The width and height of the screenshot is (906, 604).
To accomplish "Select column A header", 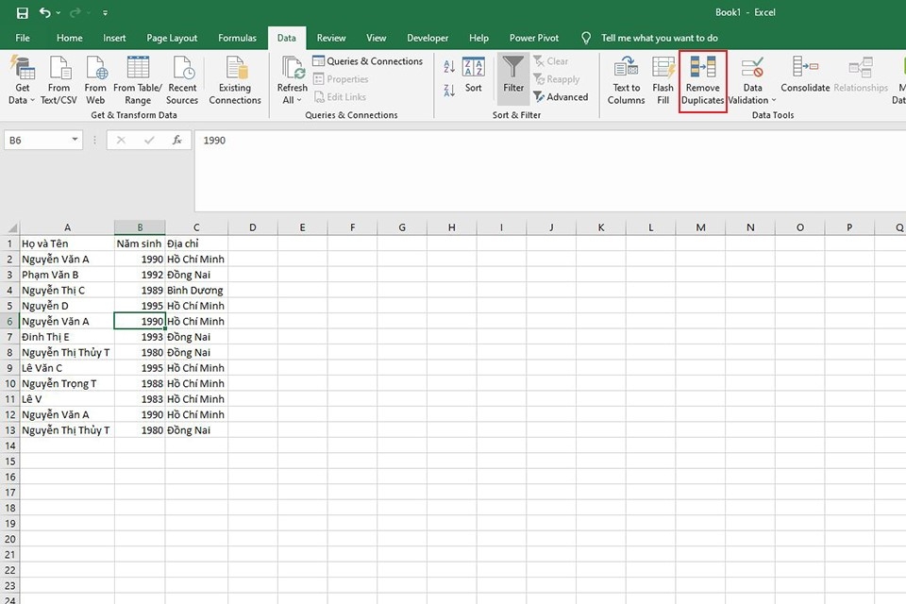I will point(67,227).
